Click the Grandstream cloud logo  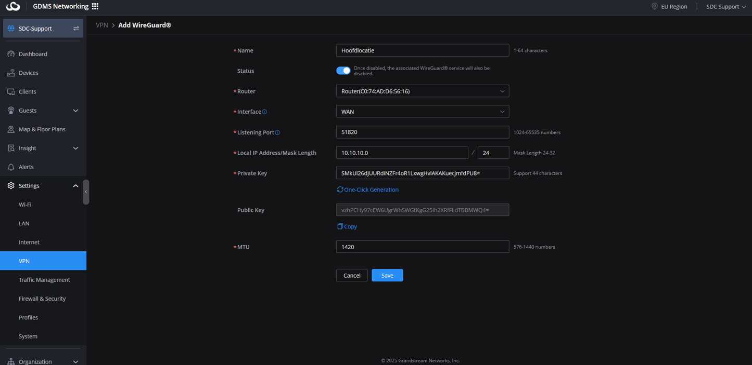pyautogui.click(x=13, y=6)
